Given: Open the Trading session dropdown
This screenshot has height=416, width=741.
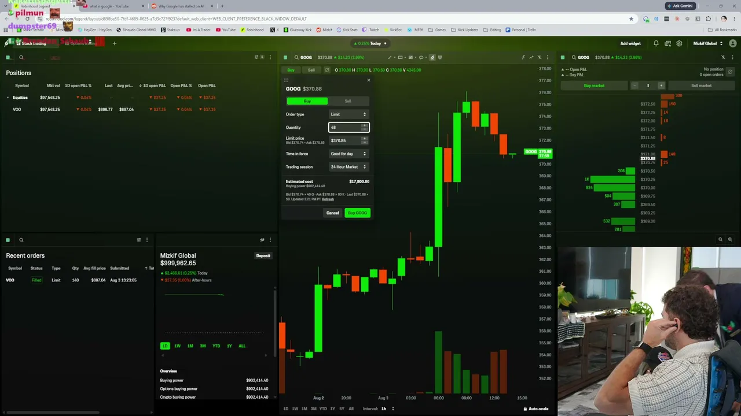Looking at the screenshot, I should [349, 167].
